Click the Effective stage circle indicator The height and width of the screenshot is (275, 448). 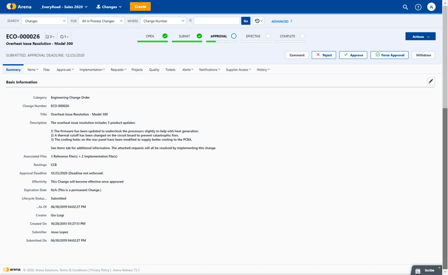coord(268,36)
